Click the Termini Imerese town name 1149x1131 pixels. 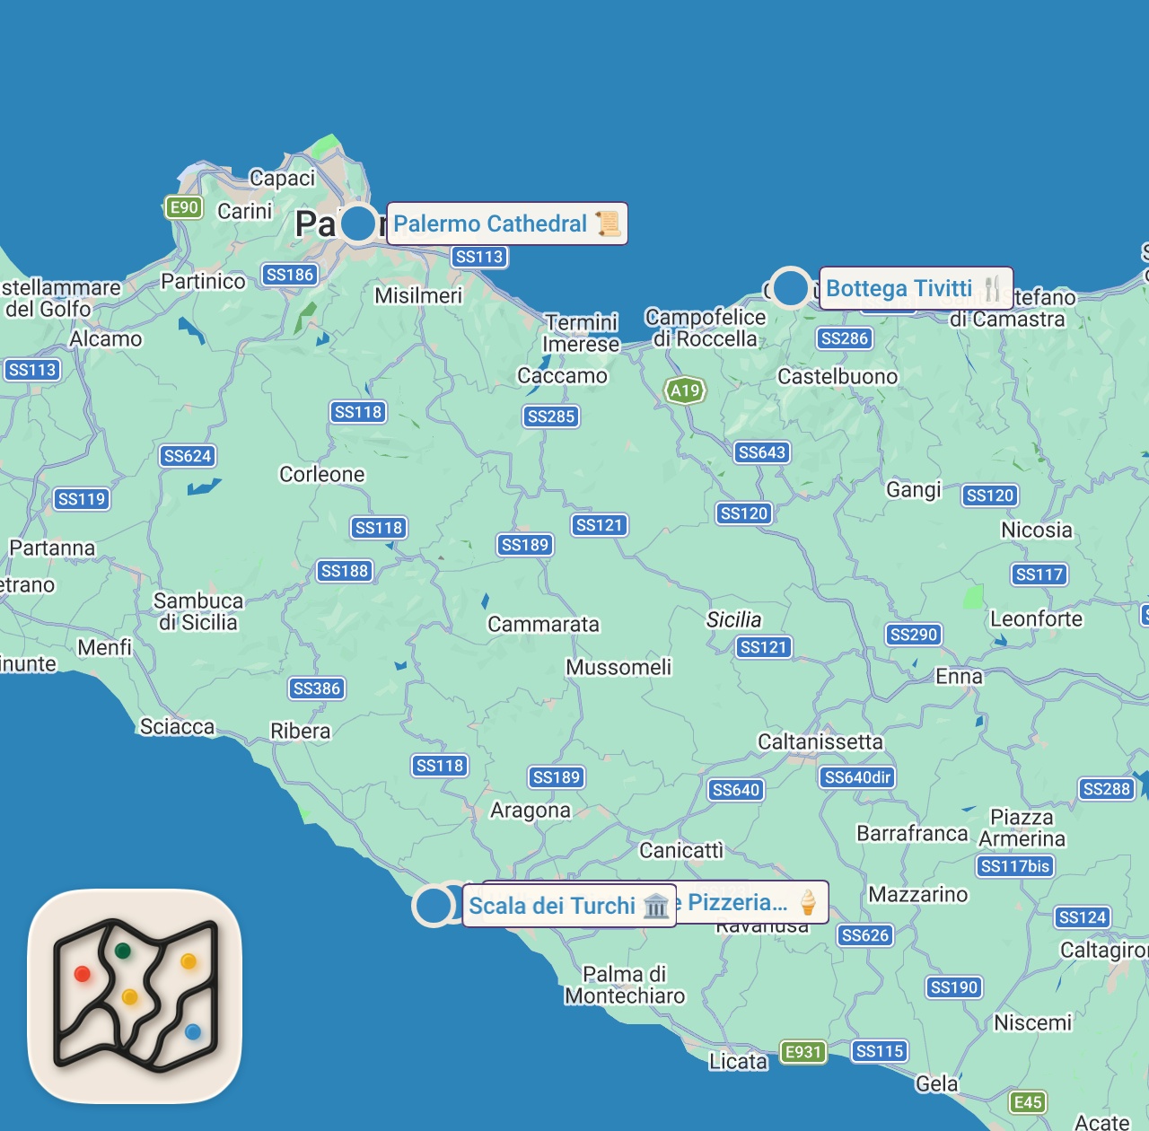(581, 333)
